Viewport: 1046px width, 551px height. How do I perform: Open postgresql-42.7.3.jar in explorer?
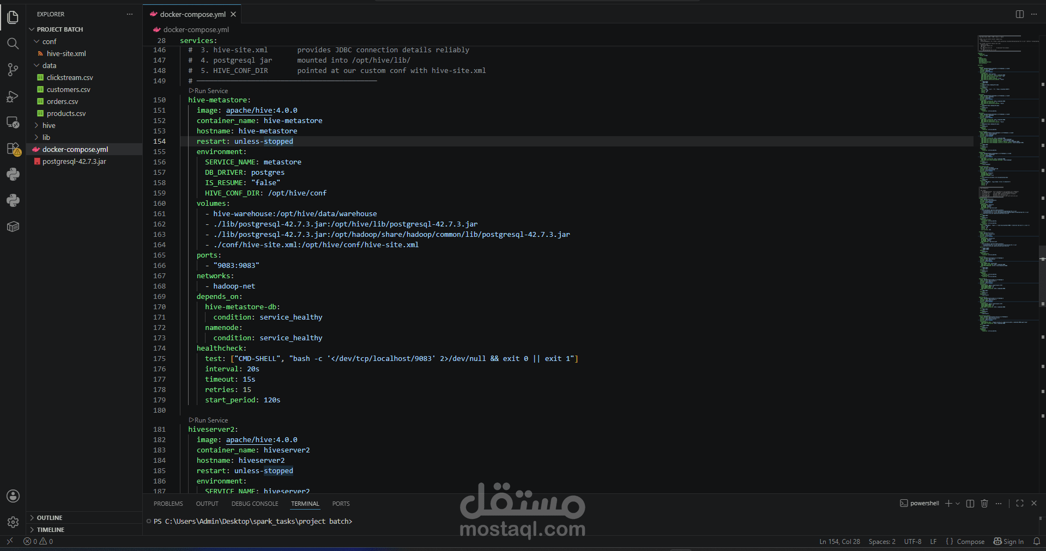84,161
